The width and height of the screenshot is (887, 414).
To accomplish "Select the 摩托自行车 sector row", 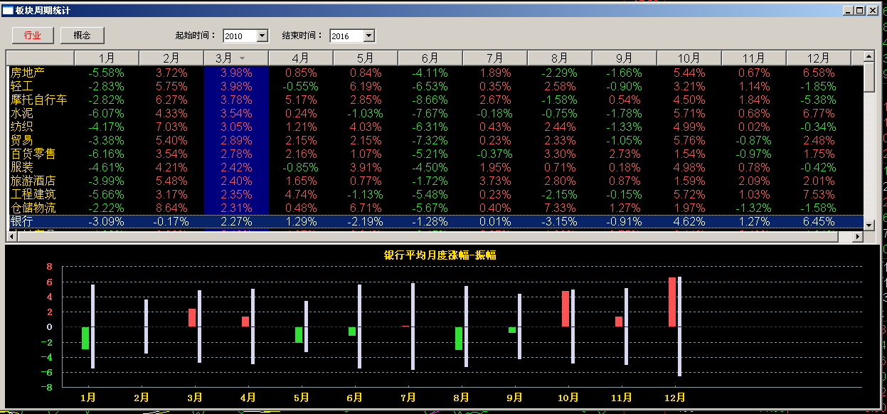I will click(38, 100).
